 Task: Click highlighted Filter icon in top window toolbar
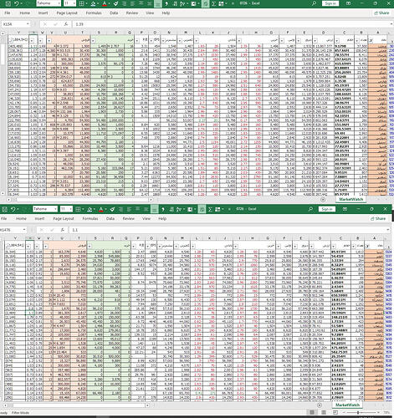point(205,3)
